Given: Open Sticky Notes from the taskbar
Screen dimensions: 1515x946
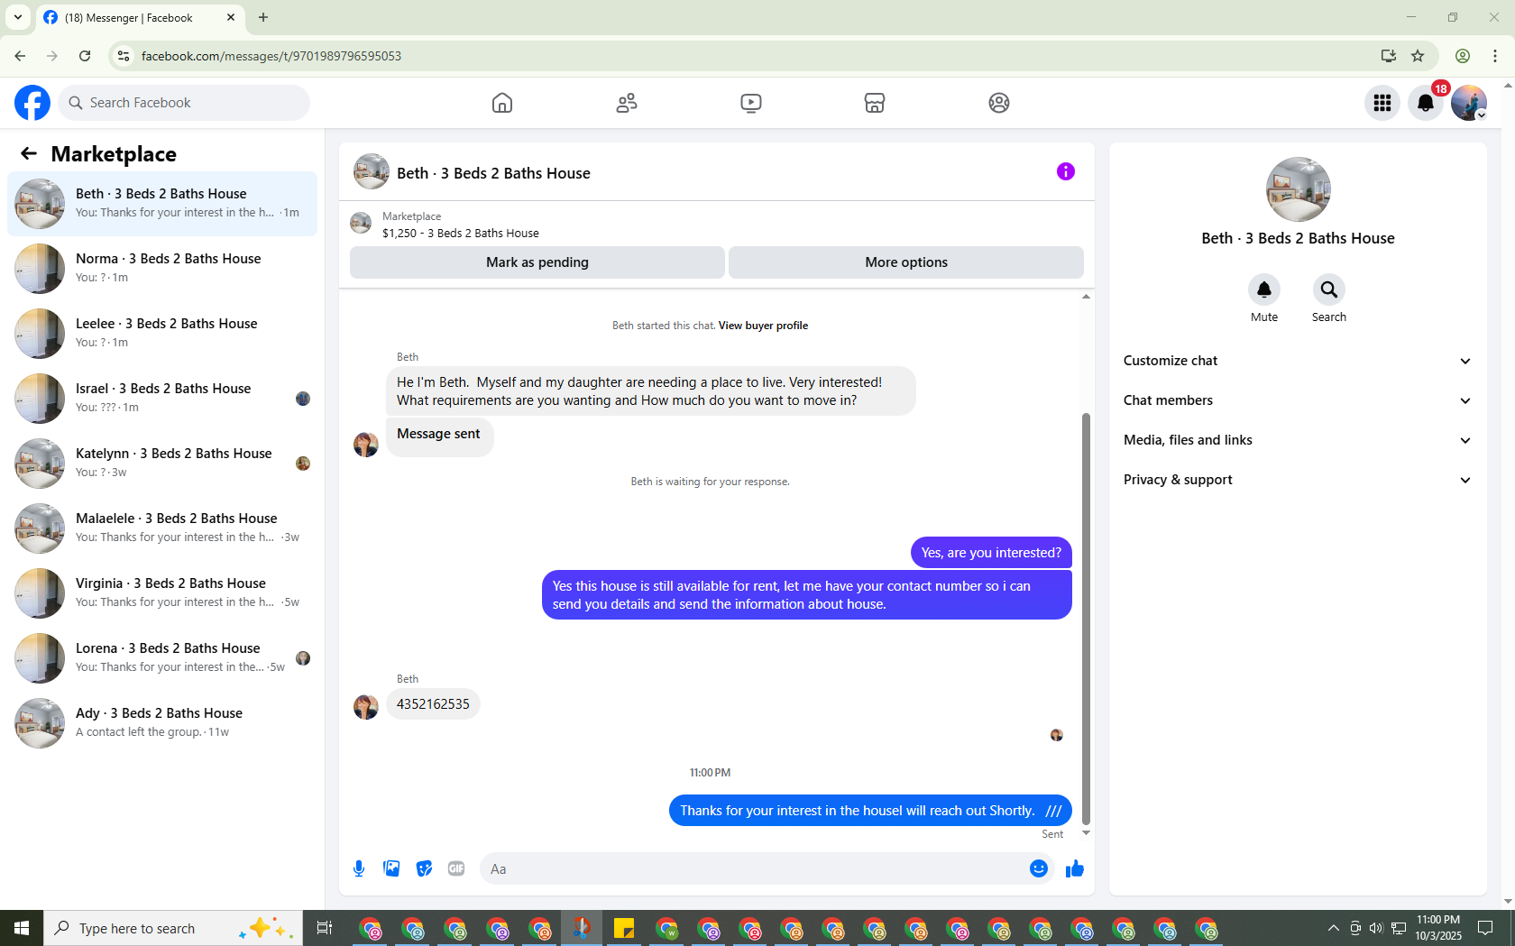Looking at the screenshot, I should click(624, 928).
